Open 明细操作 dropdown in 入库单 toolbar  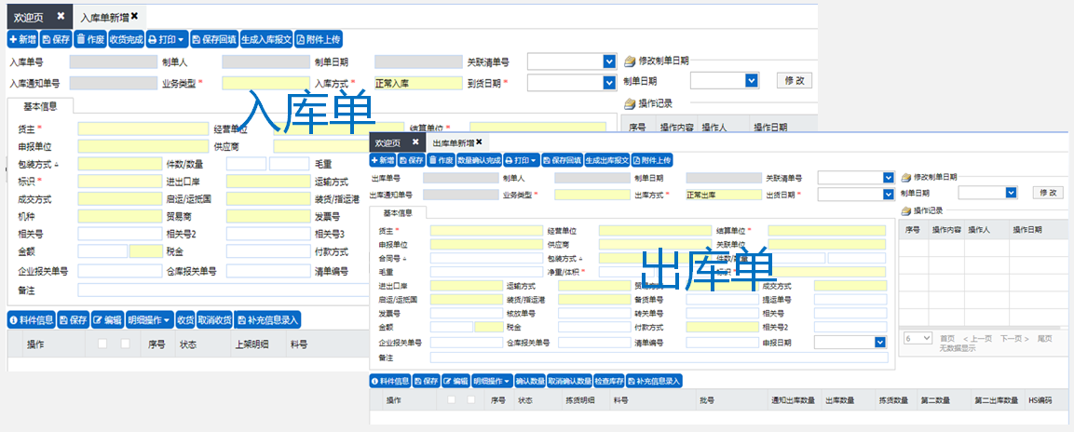coord(149,319)
